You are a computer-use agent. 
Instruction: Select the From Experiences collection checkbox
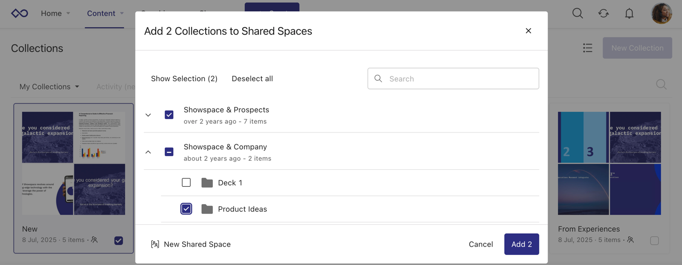[654, 240]
